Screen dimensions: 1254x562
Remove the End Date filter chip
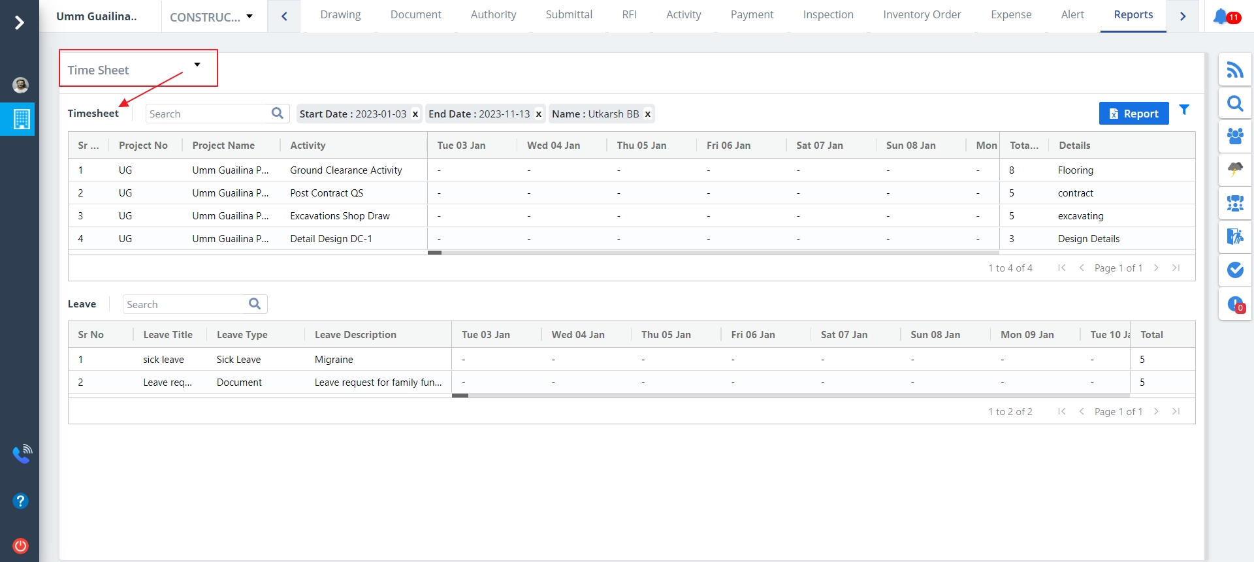tap(539, 114)
